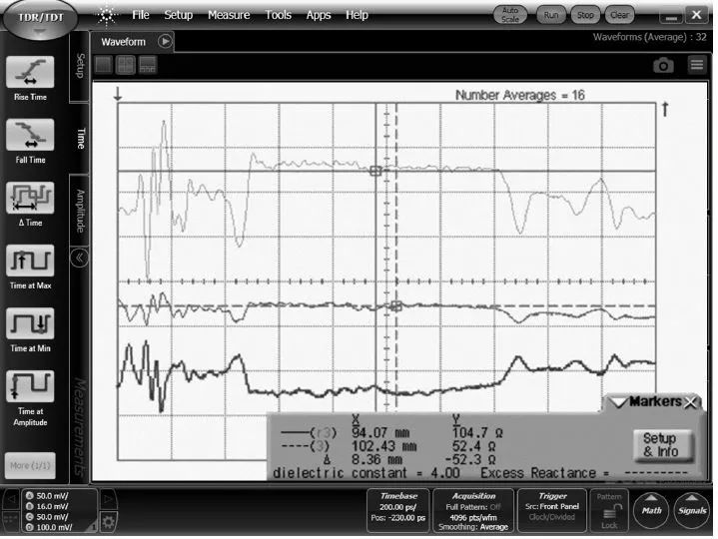Pick the Time at Min measurement
Screen dimensions: 718x539
click(x=30, y=323)
